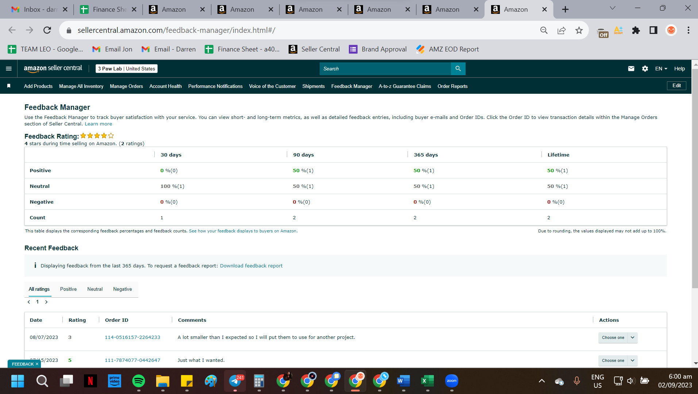This screenshot has width=698, height=394.
Task: Open Zoom from the taskbar
Action: pos(451,381)
